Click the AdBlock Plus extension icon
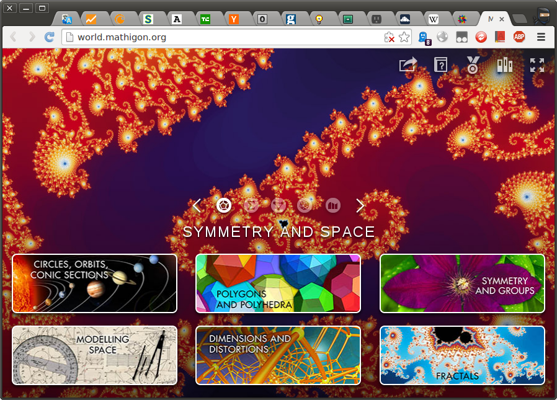 (x=519, y=37)
